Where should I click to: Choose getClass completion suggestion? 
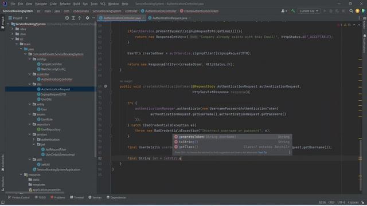click(232, 147)
